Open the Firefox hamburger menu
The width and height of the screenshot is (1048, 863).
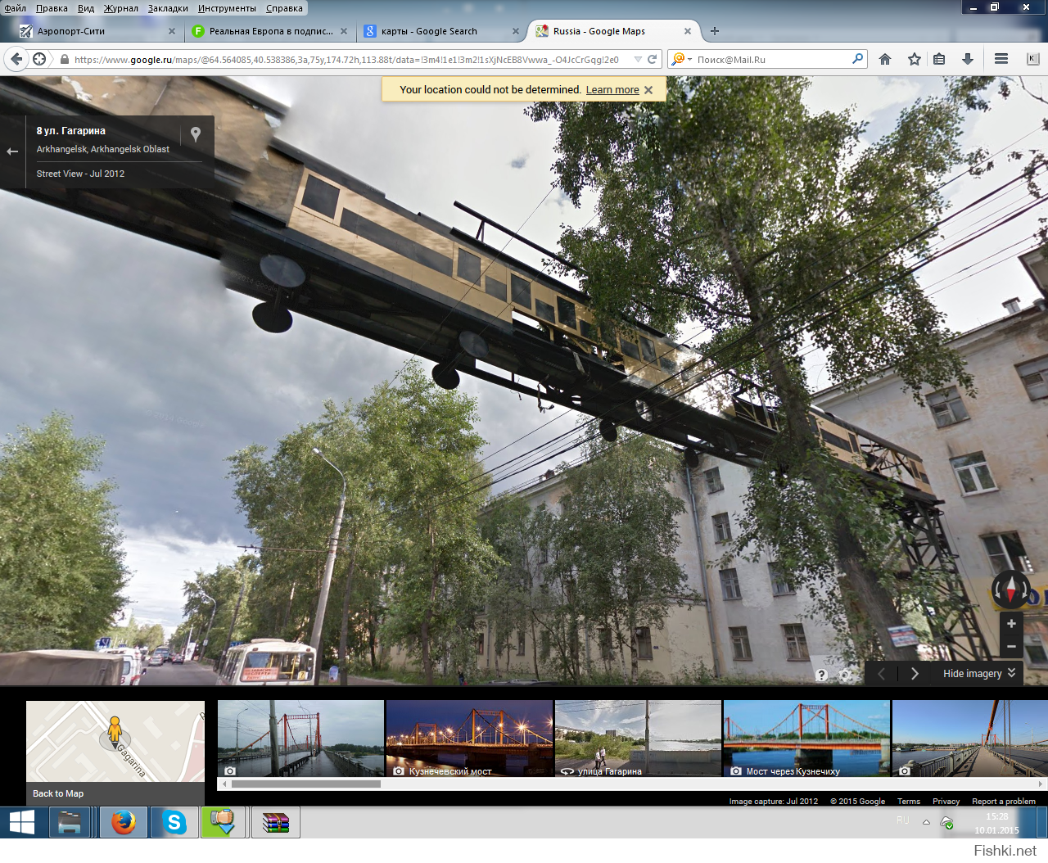[1001, 59]
